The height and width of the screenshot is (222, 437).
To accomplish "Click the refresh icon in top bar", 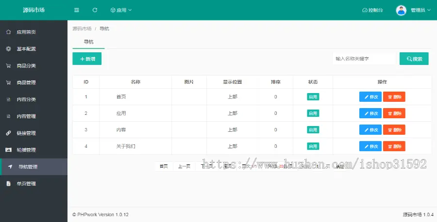I will [95, 10].
